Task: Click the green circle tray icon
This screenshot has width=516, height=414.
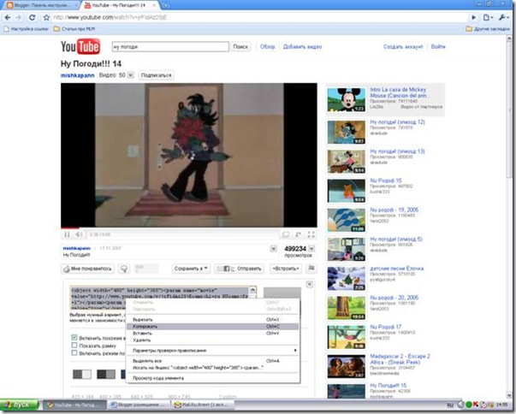Action: coord(469,405)
